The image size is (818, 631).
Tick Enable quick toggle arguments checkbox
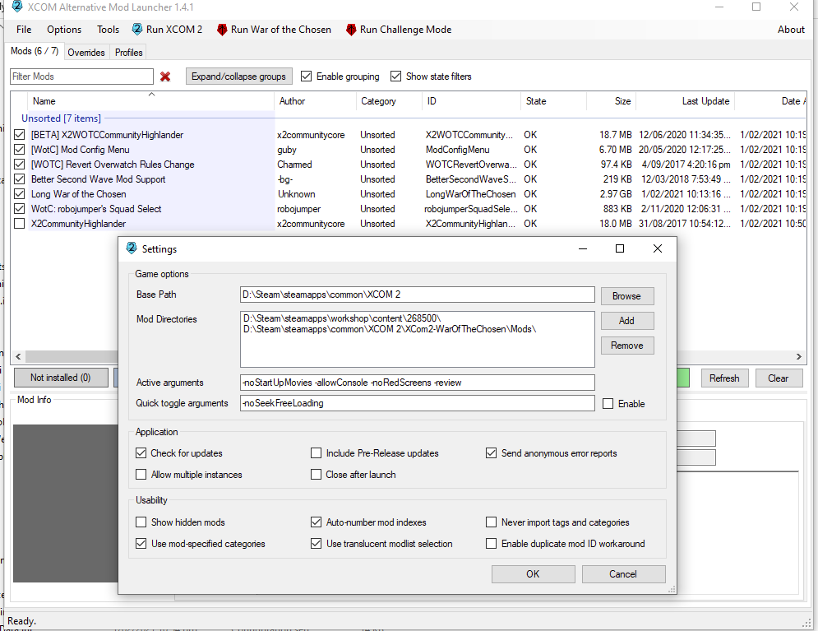pos(608,403)
